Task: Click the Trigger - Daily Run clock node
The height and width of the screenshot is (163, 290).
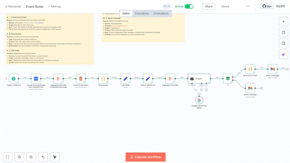Action: (14, 78)
